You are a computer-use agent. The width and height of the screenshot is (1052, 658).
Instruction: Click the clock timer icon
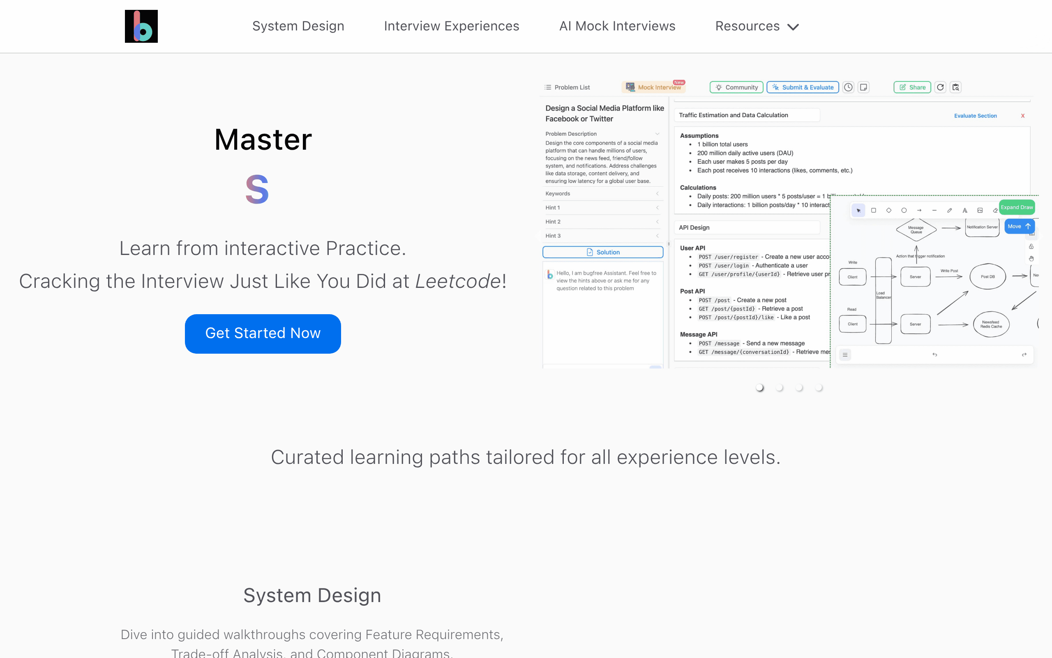click(x=848, y=88)
